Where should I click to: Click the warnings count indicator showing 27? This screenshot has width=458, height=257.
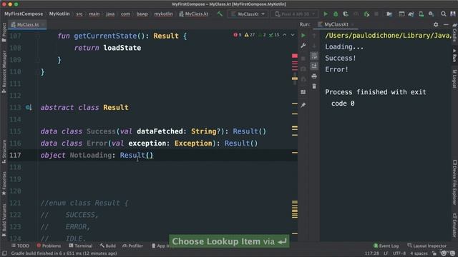[250, 35]
